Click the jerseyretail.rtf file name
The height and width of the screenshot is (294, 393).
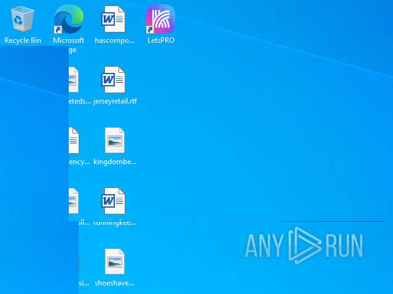(115, 101)
